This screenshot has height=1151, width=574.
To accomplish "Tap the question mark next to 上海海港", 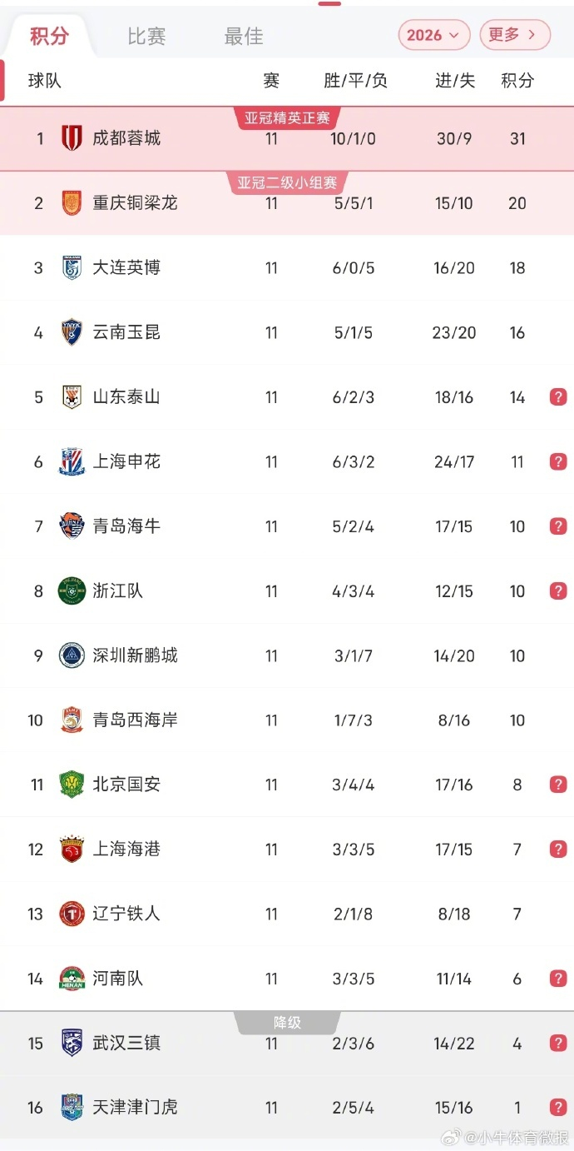I will coord(558,850).
